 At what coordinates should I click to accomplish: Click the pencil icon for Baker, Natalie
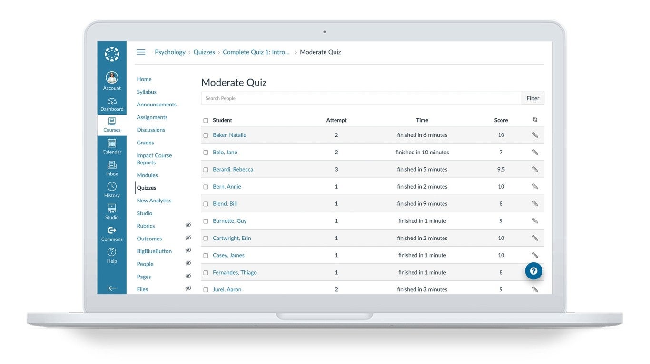tap(535, 135)
